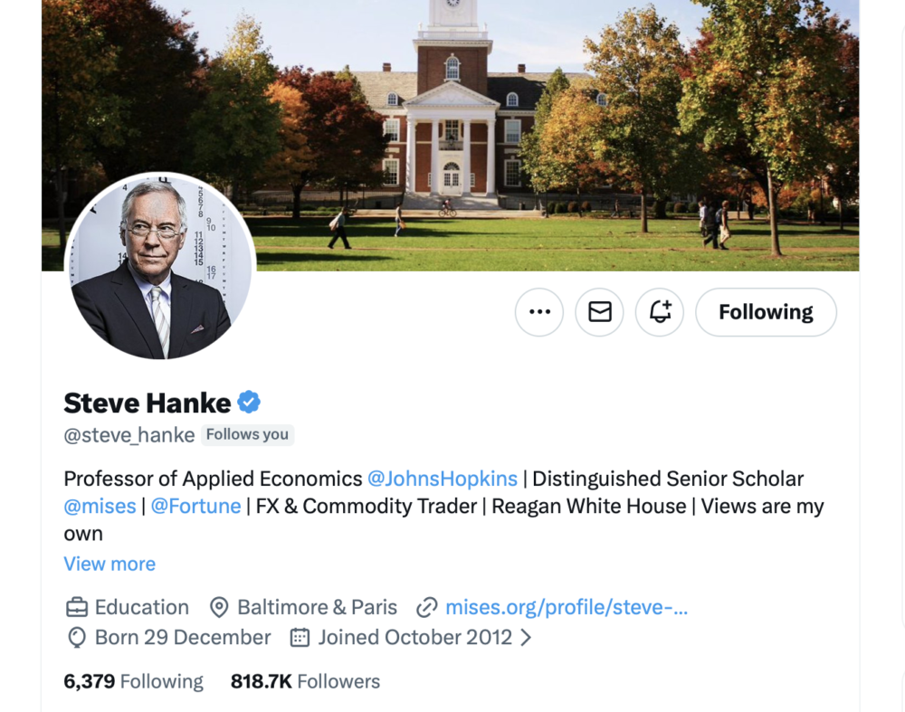Click the briefcase Education icon
Image resolution: width=905 pixels, height=712 pixels.
(77, 607)
